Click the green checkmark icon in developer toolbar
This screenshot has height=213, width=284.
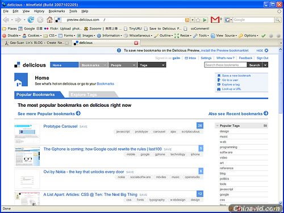(264, 36)
